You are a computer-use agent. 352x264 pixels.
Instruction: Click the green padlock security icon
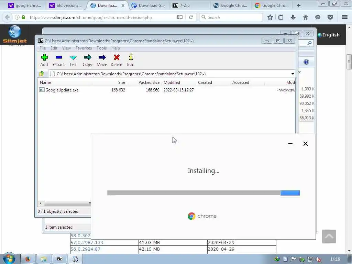point(23,17)
